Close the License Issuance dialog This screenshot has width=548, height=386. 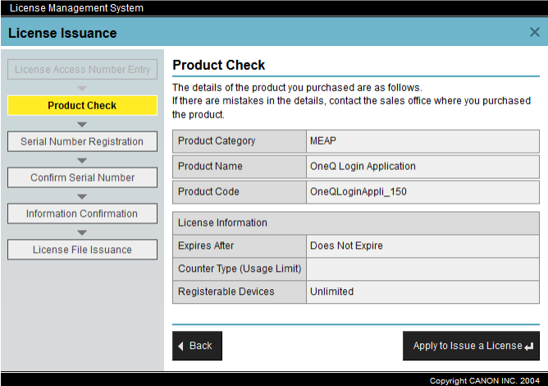click(x=534, y=33)
